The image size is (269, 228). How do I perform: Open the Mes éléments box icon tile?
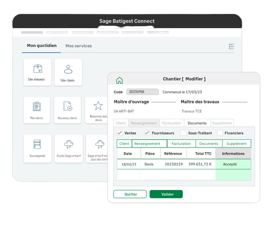coord(37,72)
